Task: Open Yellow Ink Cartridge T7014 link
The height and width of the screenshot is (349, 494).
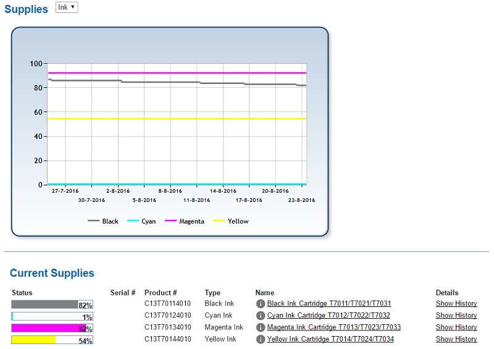Action: (x=330, y=339)
